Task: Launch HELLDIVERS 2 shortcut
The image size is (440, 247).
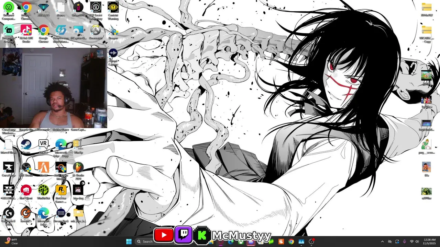Action: (9, 194)
